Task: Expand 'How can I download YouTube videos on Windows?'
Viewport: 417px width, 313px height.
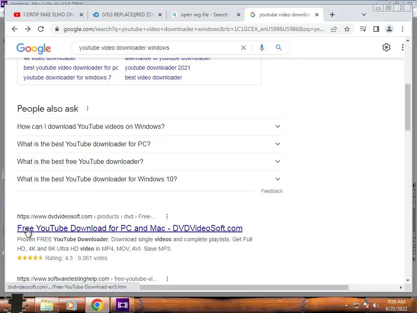Action: pyautogui.click(x=149, y=126)
